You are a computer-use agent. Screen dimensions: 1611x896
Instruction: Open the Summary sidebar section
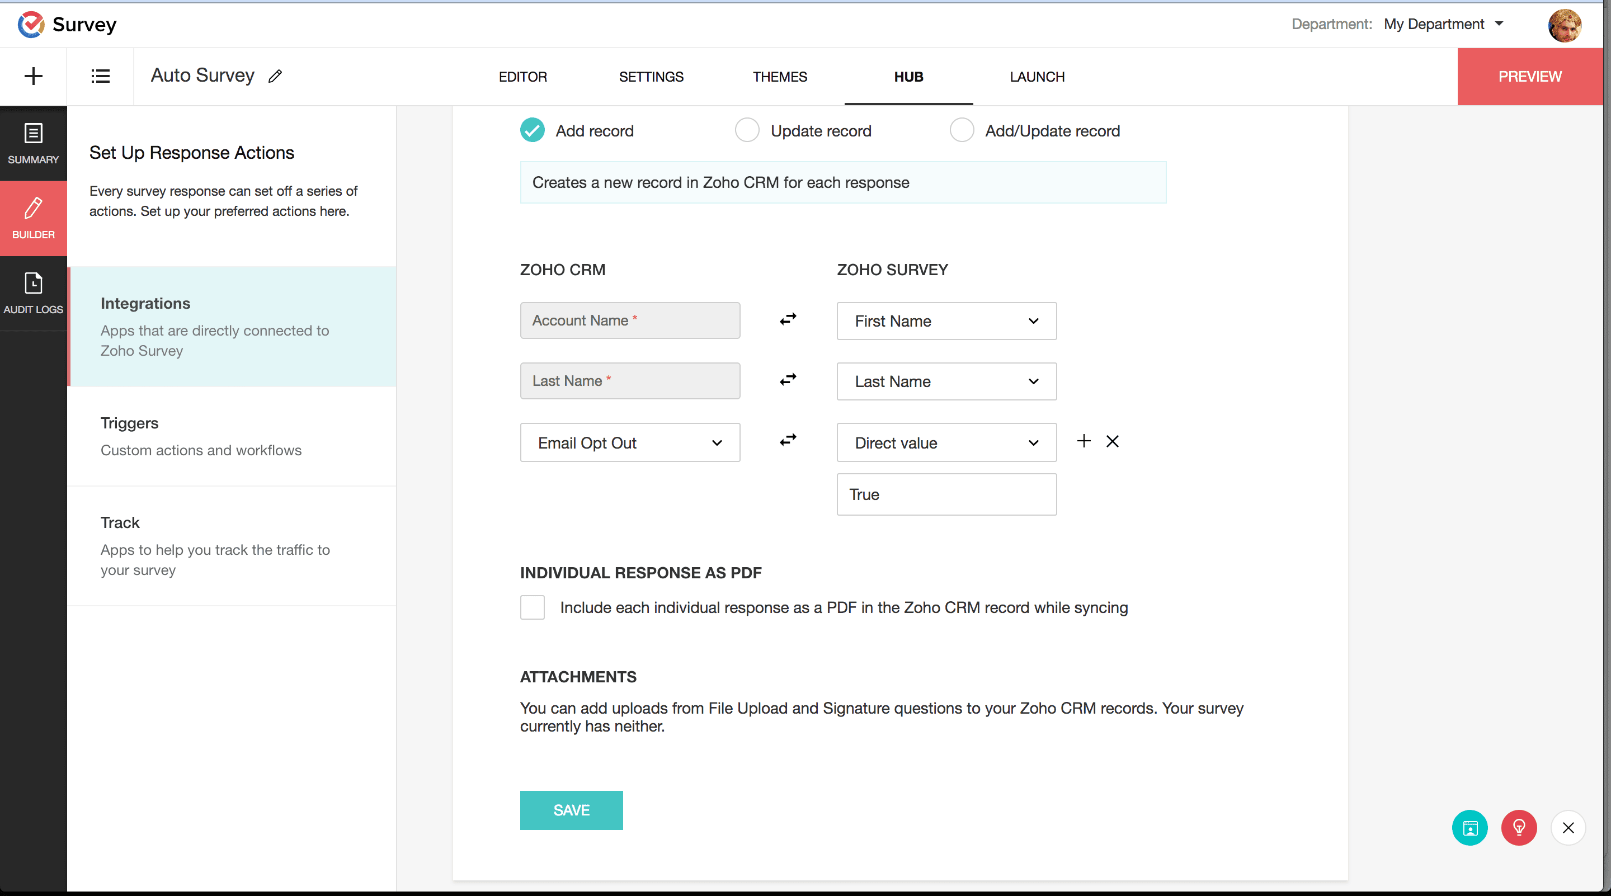(33, 144)
